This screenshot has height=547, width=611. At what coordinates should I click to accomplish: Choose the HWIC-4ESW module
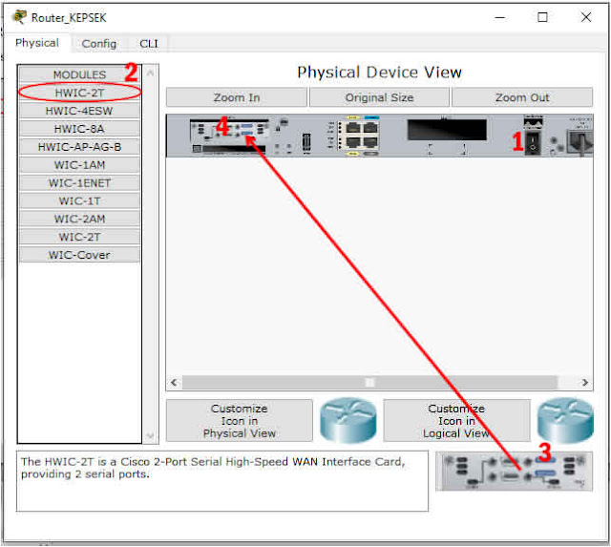click(79, 111)
